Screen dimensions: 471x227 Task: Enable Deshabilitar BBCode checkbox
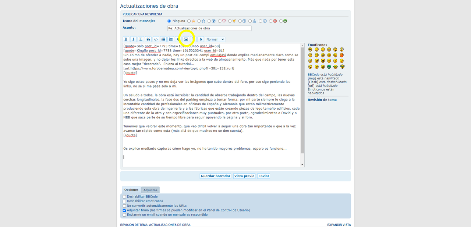tap(124, 197)
